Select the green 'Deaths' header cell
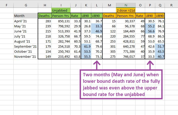 (45, 16)
